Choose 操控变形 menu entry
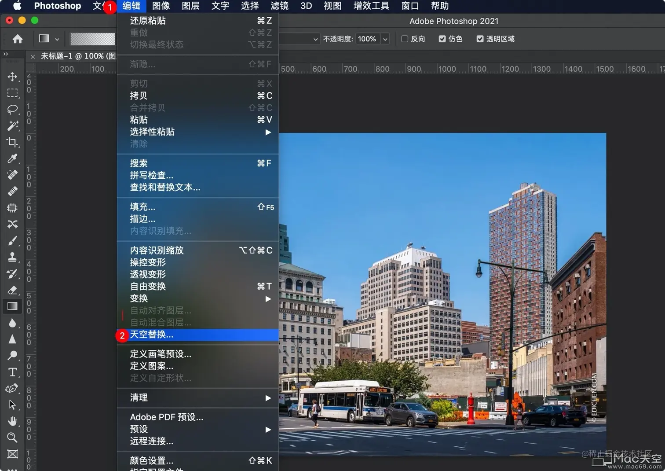Screen dimensions: 665x471 click(x=198, y=263)
